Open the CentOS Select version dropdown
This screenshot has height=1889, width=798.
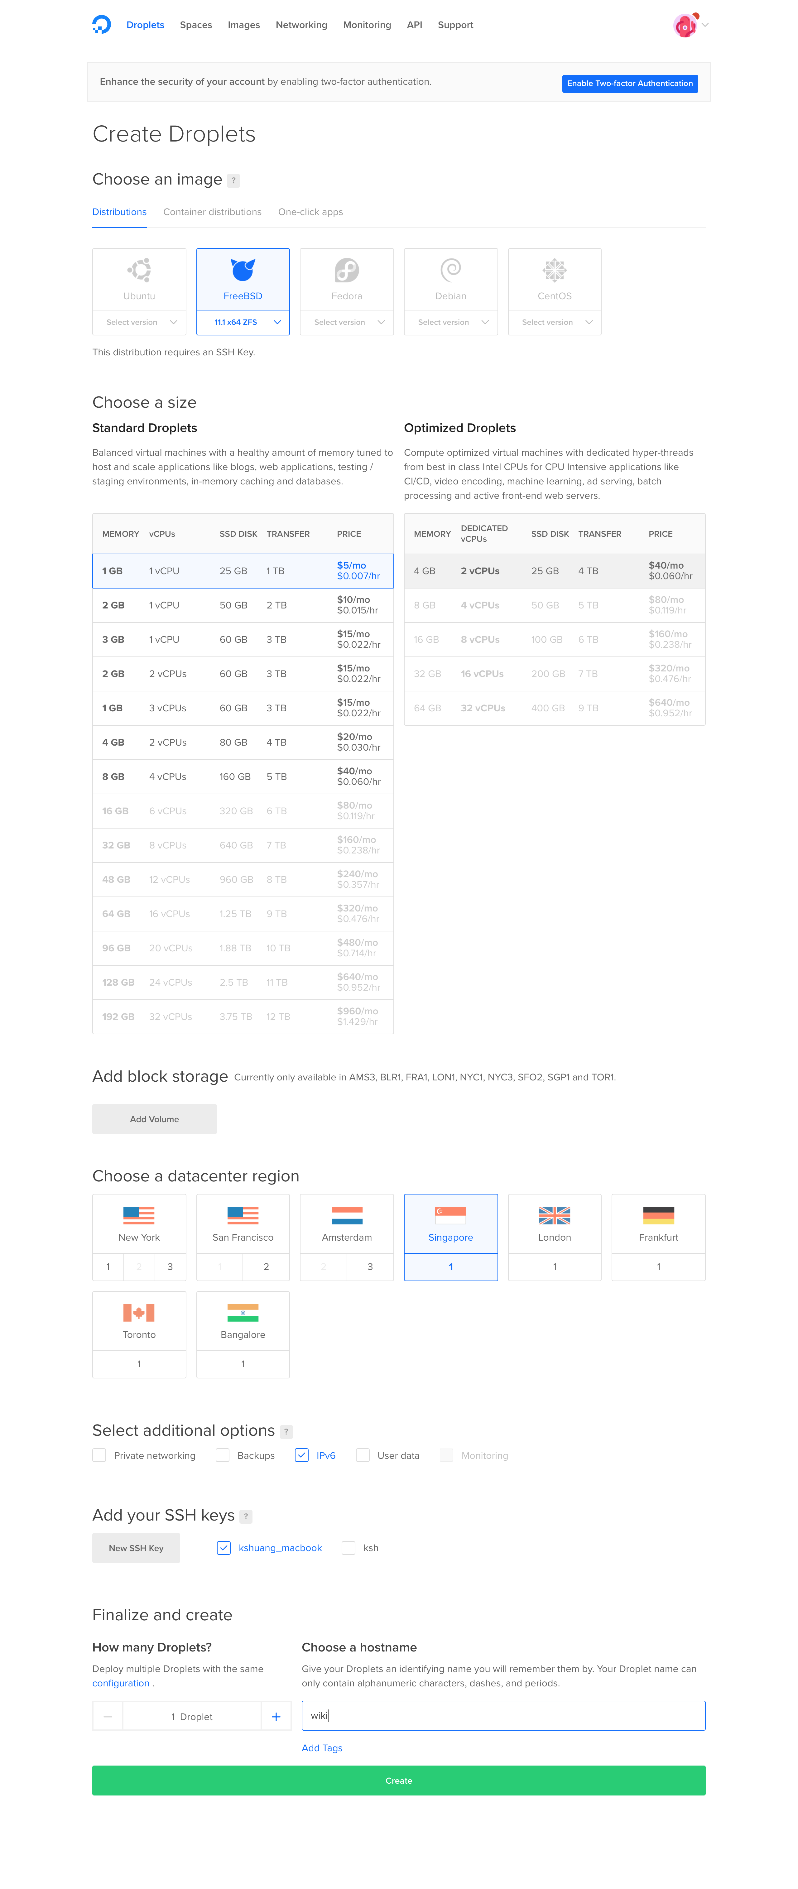coord(555,323)
